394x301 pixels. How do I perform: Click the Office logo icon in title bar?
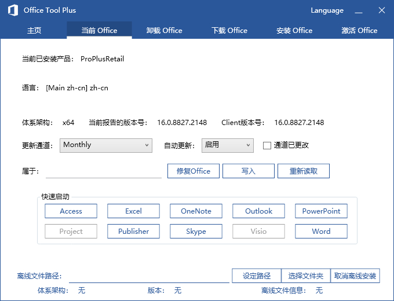(13, 10)
